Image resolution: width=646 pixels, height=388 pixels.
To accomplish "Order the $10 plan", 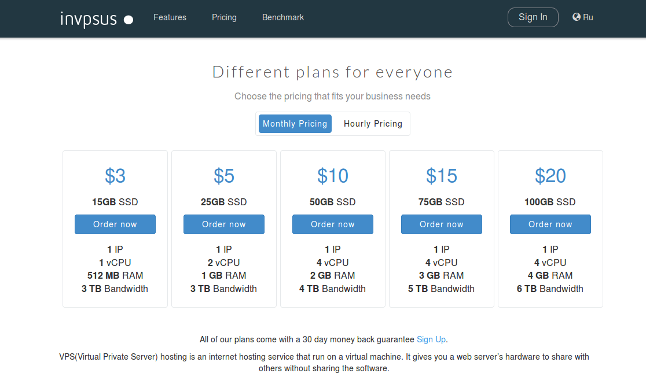I will 332,224.
